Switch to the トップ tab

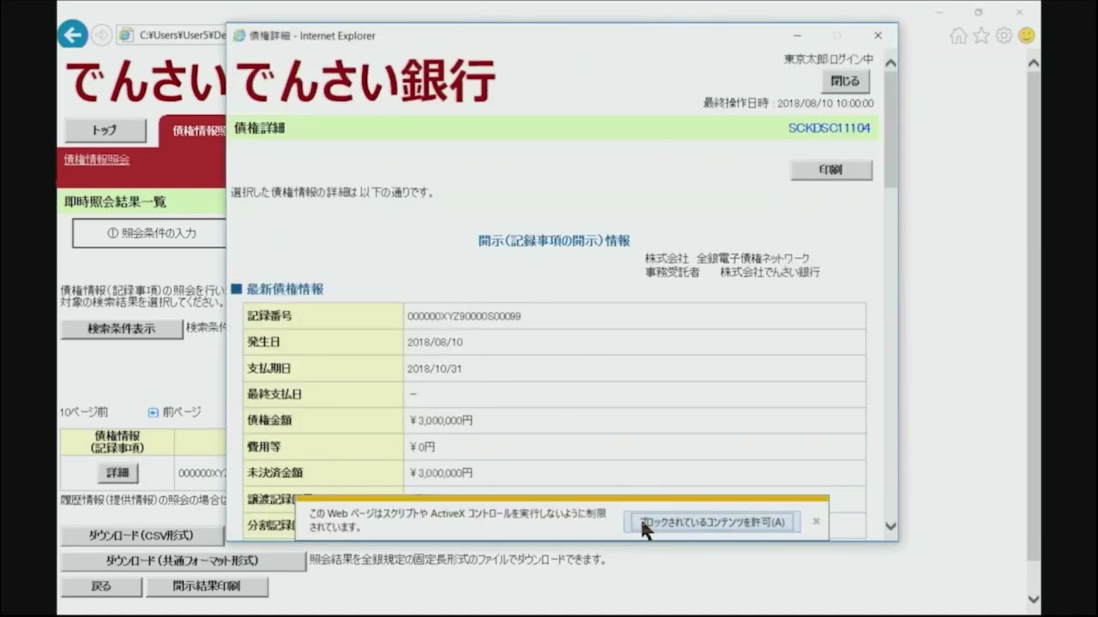[104, 130]
